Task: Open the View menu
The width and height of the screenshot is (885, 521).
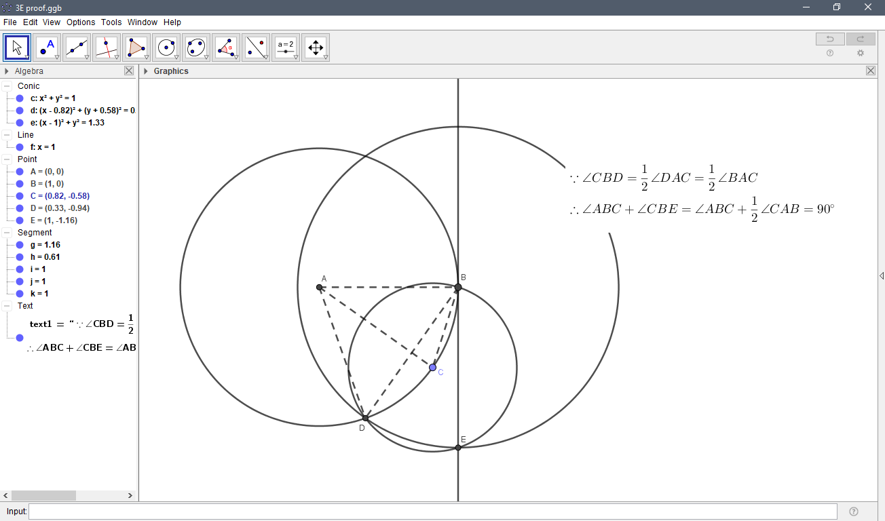Action: [x=51, y=22]
